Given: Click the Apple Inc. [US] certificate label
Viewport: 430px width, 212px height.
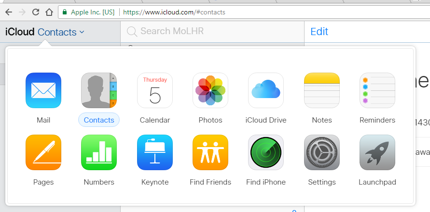Looking at the screenshot, I should [x=93, y=12].
